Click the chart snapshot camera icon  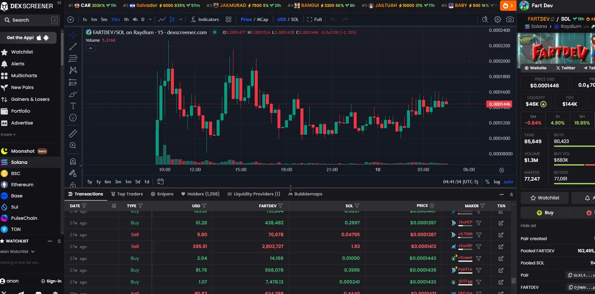tap(510, 19)
